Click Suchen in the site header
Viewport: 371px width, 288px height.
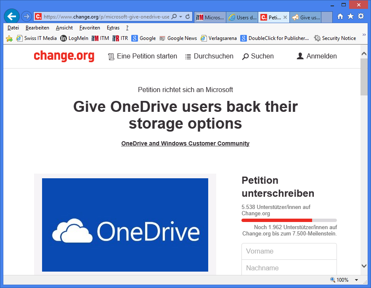point(258,56)
